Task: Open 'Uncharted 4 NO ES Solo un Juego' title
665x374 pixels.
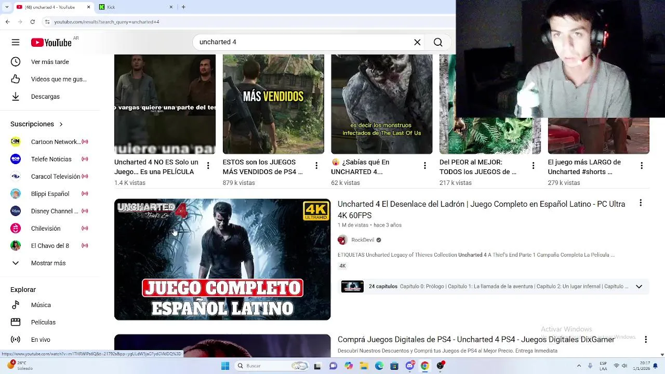Action: [x=156, y=167]
